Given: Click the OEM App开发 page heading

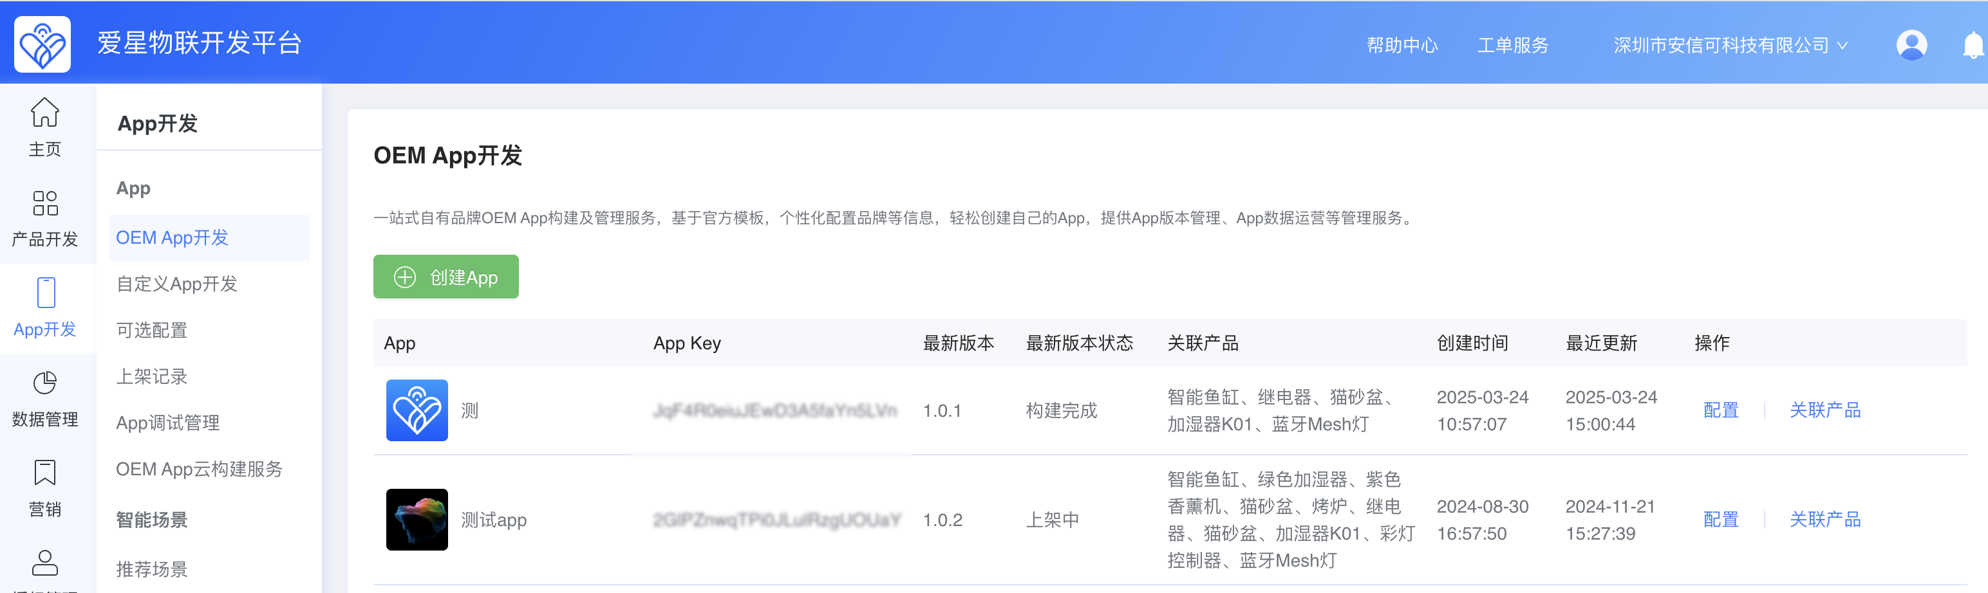Looking at the screenshot, I should [447, 156].
